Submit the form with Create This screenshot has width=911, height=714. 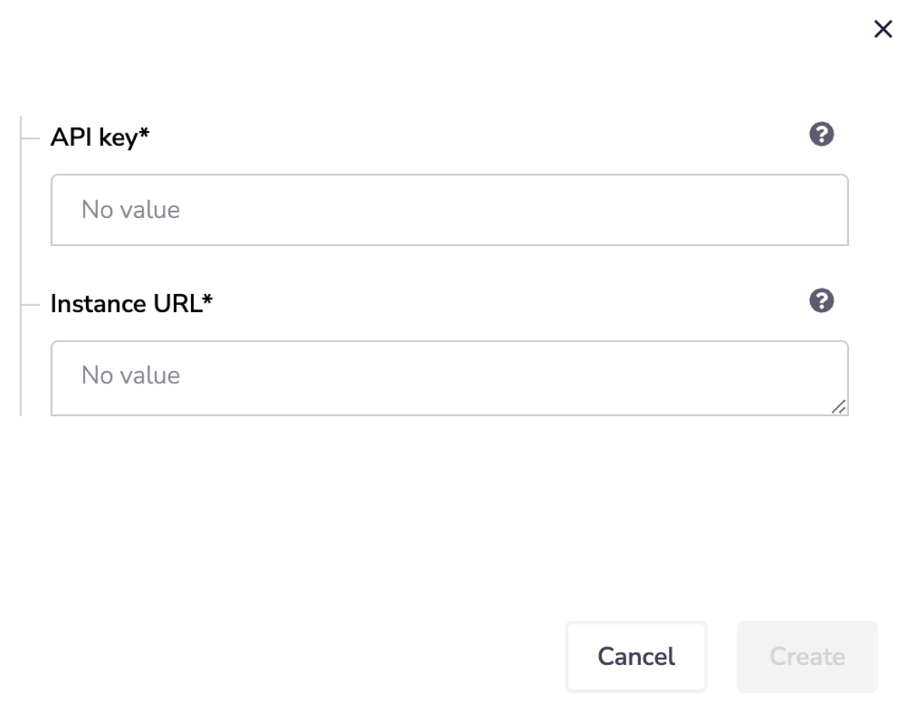click(806, 657)
